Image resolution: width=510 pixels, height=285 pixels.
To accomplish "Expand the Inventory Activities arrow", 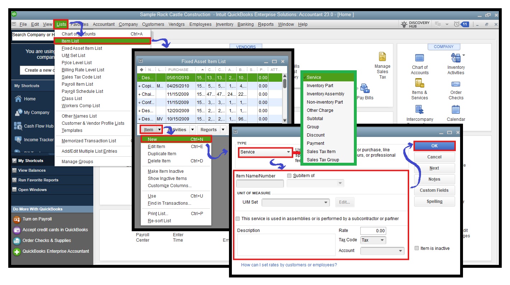I will (x=464, y=55).
